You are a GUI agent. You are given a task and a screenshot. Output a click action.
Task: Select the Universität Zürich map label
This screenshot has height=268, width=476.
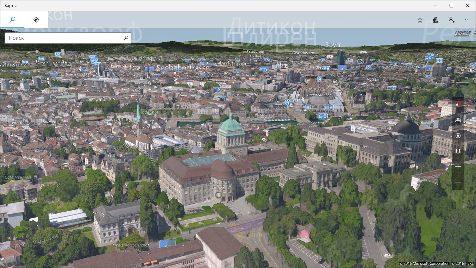click(219, 185)
